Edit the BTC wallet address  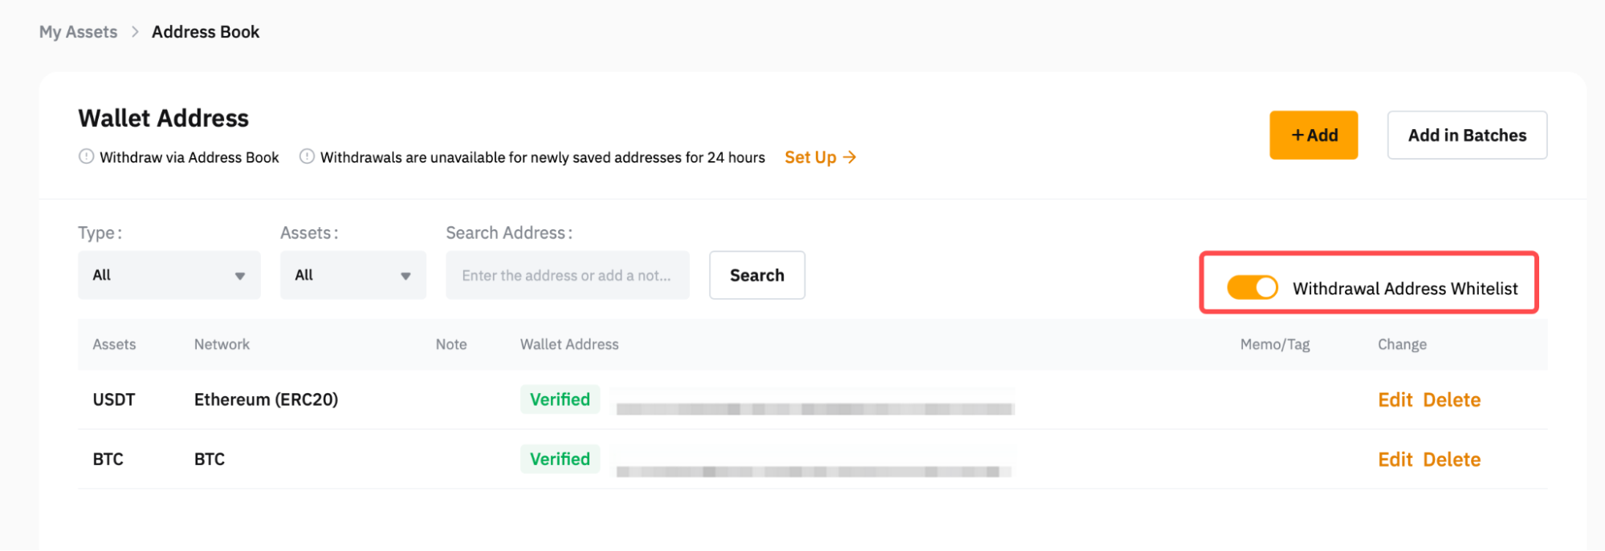pyautogui.click(x=1395, y=460)
